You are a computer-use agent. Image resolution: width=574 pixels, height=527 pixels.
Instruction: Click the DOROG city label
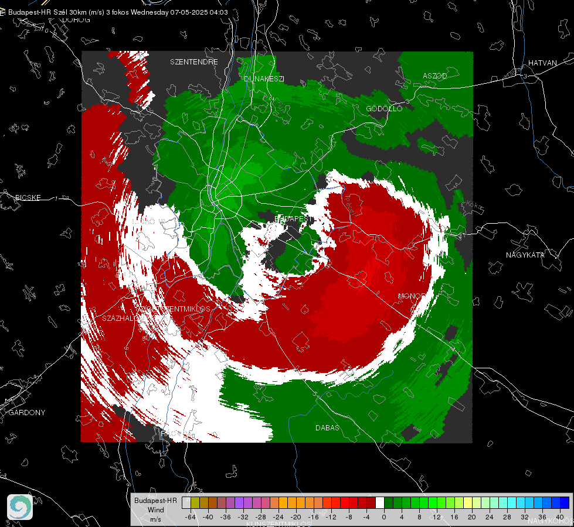coord(76,20)
